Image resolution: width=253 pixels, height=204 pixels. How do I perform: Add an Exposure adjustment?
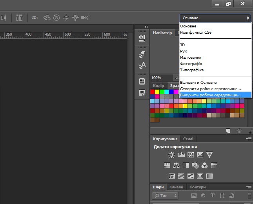[x=200, y=155]
